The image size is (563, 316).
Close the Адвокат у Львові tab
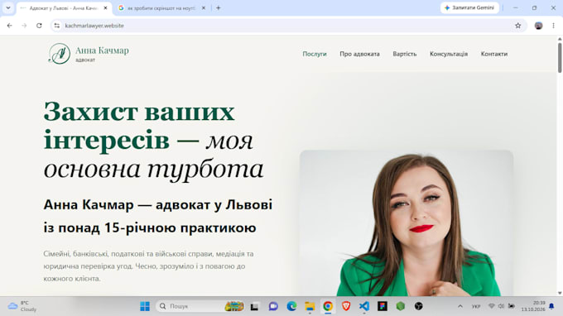(x=106, y=8)
